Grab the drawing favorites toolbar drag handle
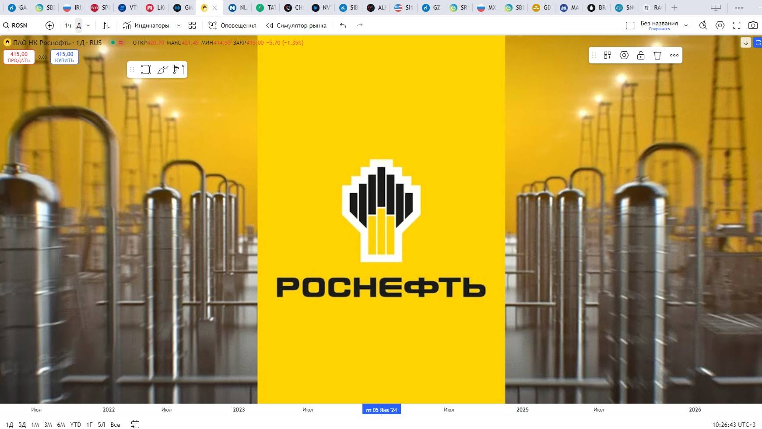 [132, 70]
